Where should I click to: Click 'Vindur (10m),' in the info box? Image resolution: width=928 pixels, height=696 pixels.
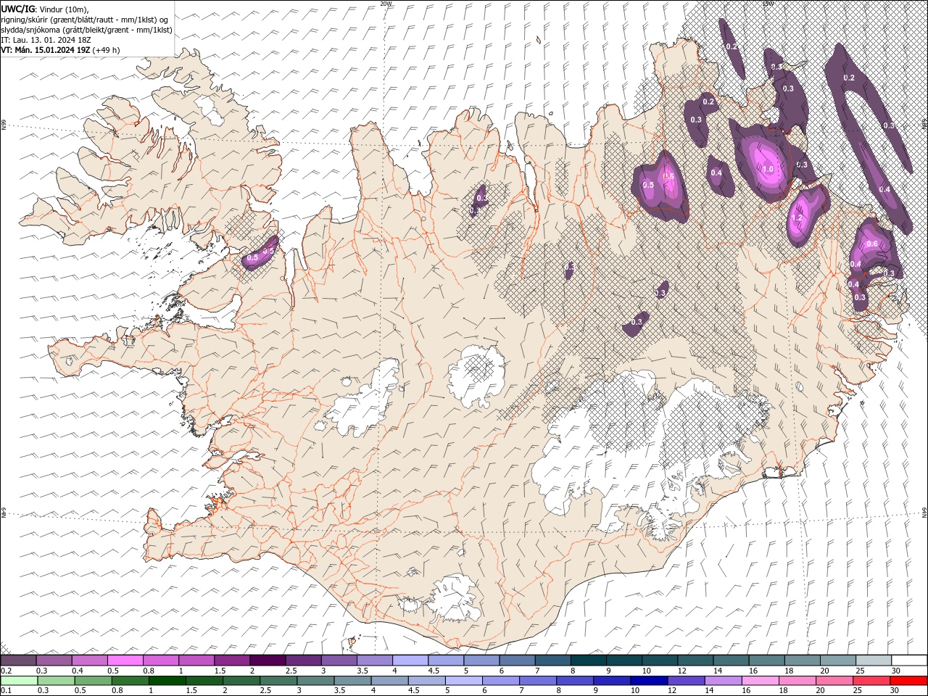65,9
